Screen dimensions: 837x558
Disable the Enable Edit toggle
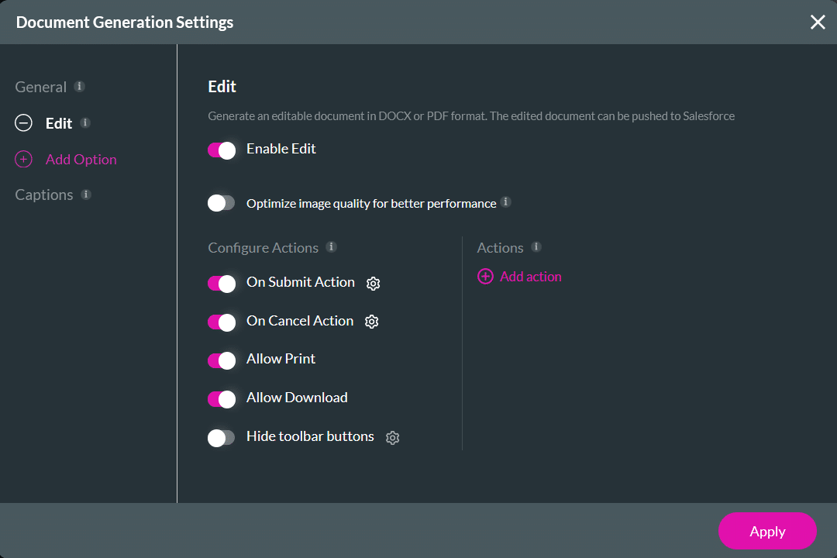click(221, 150)
